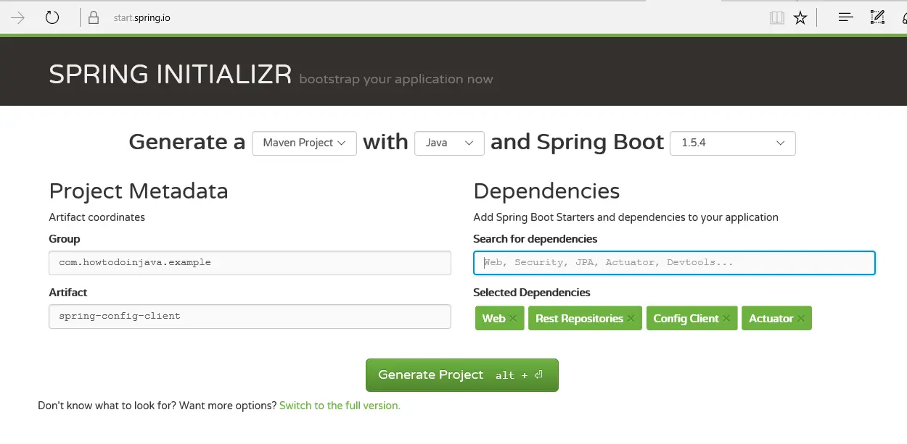Add this page to favorites
Image resolution: width=907 pixels, height=444 pixels.
pyautogui.click(x=800, y=17)
